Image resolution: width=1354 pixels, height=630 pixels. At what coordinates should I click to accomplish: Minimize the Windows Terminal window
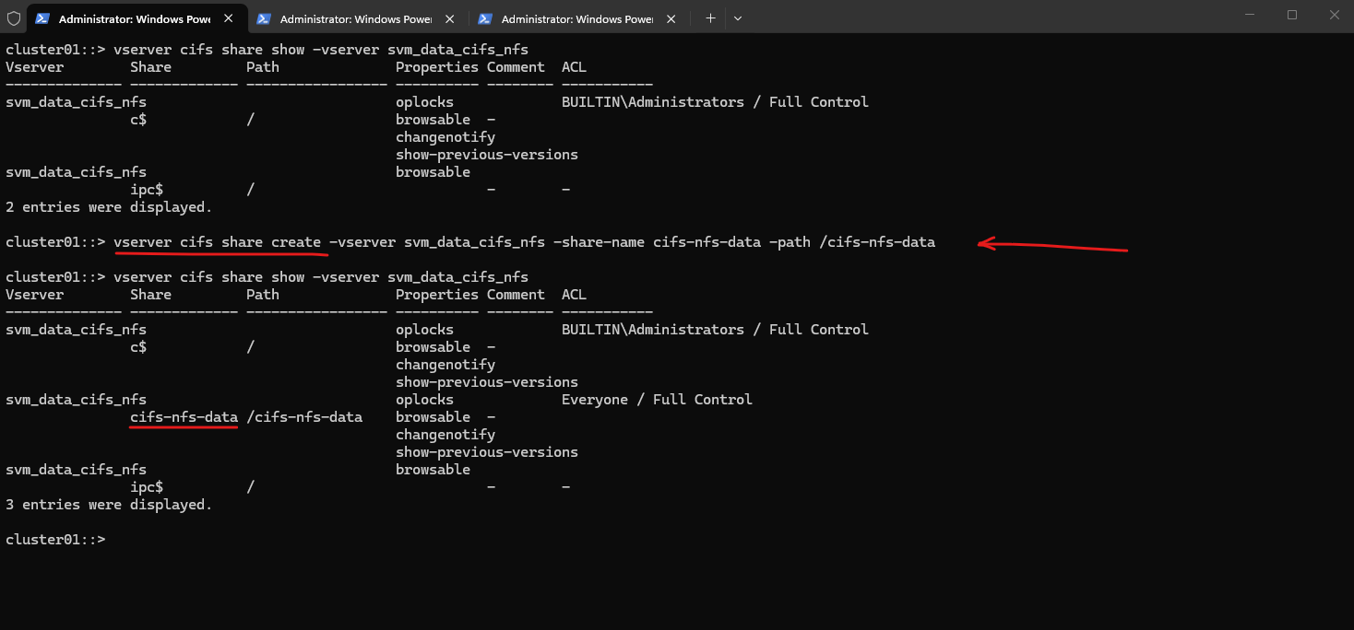1250,15
